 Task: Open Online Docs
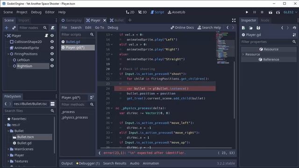click(x=182, y=28)
